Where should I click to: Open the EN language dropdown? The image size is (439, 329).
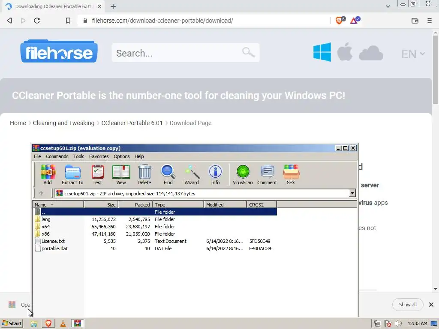click(x=413, y=54)
